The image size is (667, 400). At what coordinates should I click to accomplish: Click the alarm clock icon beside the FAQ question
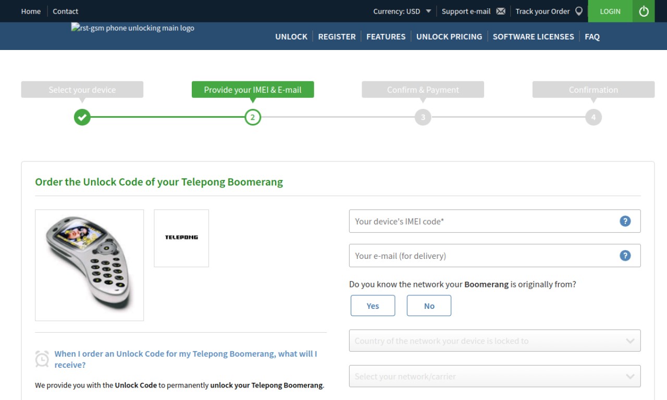(x=42, y=359)
